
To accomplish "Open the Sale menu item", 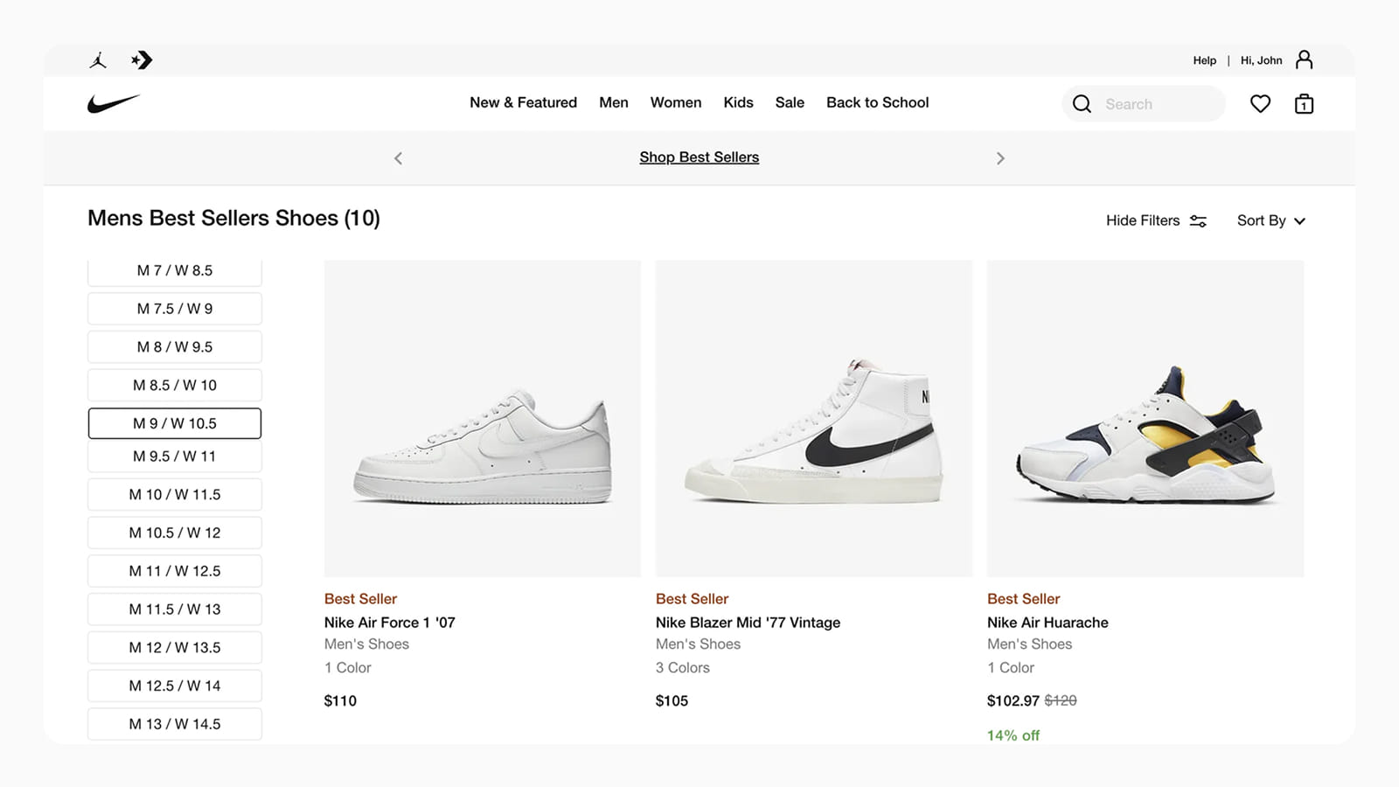I will [790, 102].
